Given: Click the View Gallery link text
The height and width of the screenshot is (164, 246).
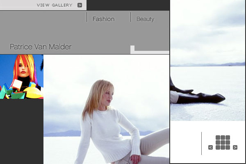Looking at the screenshot, I should 55,5.
